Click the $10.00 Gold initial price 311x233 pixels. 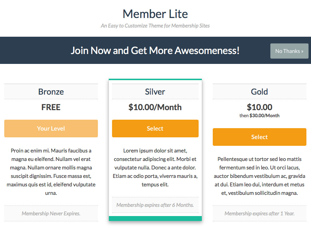point(259,107)
